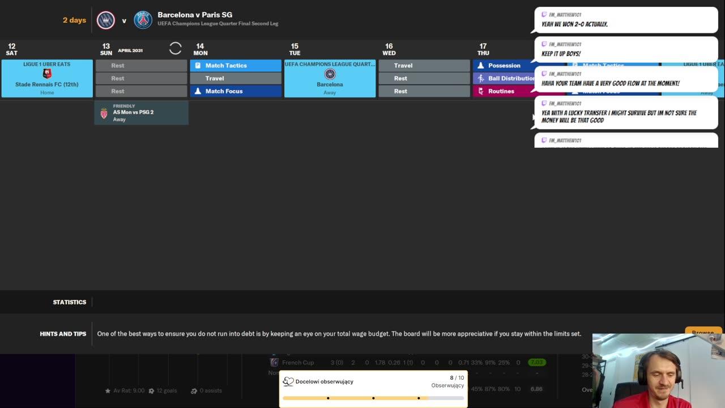The height and width of the screenshot is (408, 725).
Task: Select the 14 MON day header
Action: 201,49
